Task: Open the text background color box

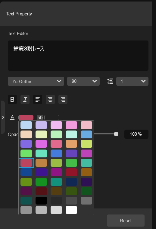Action: point(52,118)
